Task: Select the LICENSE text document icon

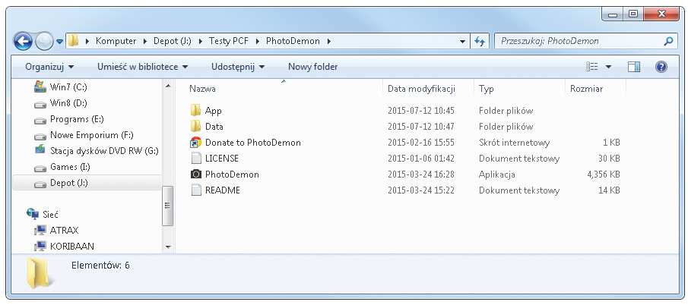Action: pos(195,159)
